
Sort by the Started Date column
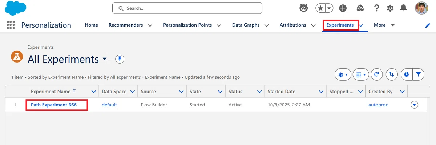click(282, 92)
